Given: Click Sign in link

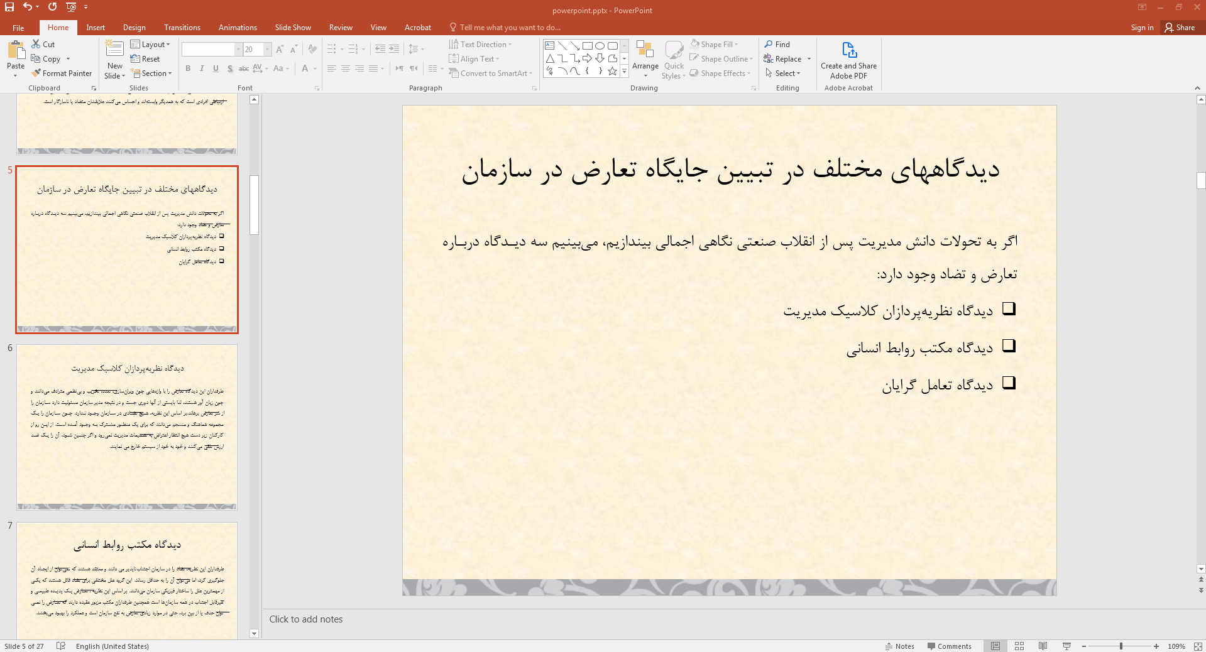Looking at the screenshot, I should click(1142, 28).
